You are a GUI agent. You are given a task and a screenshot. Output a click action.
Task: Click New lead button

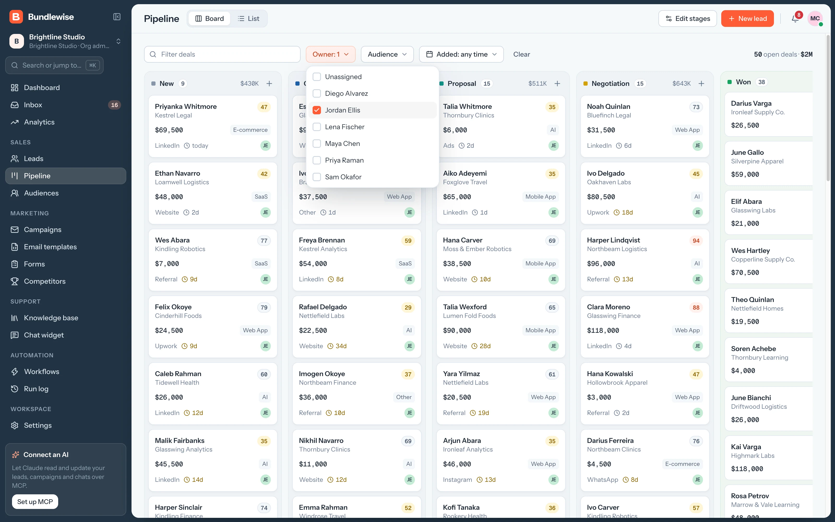[747, 19]
